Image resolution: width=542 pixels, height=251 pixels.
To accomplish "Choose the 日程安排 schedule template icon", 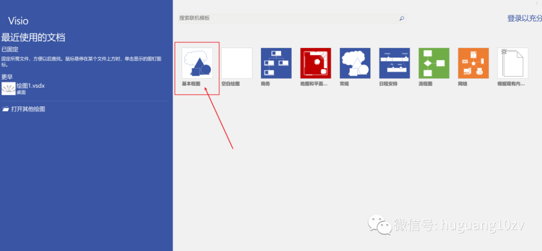I will coord(394,63).
